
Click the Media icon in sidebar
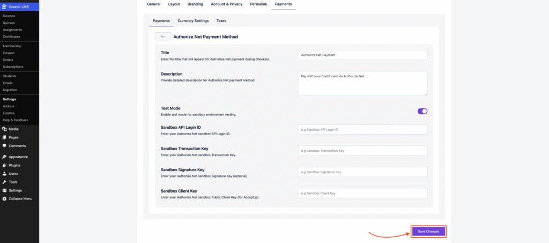pos(4,129)
